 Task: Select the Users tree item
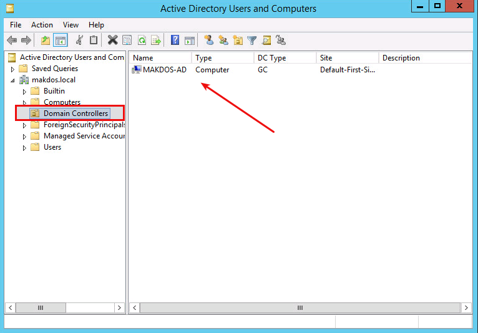pos(52,147)
